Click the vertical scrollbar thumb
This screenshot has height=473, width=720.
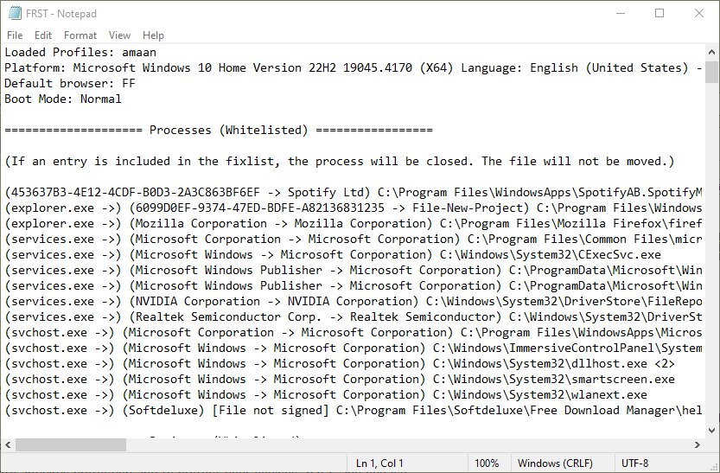[711, 72]
